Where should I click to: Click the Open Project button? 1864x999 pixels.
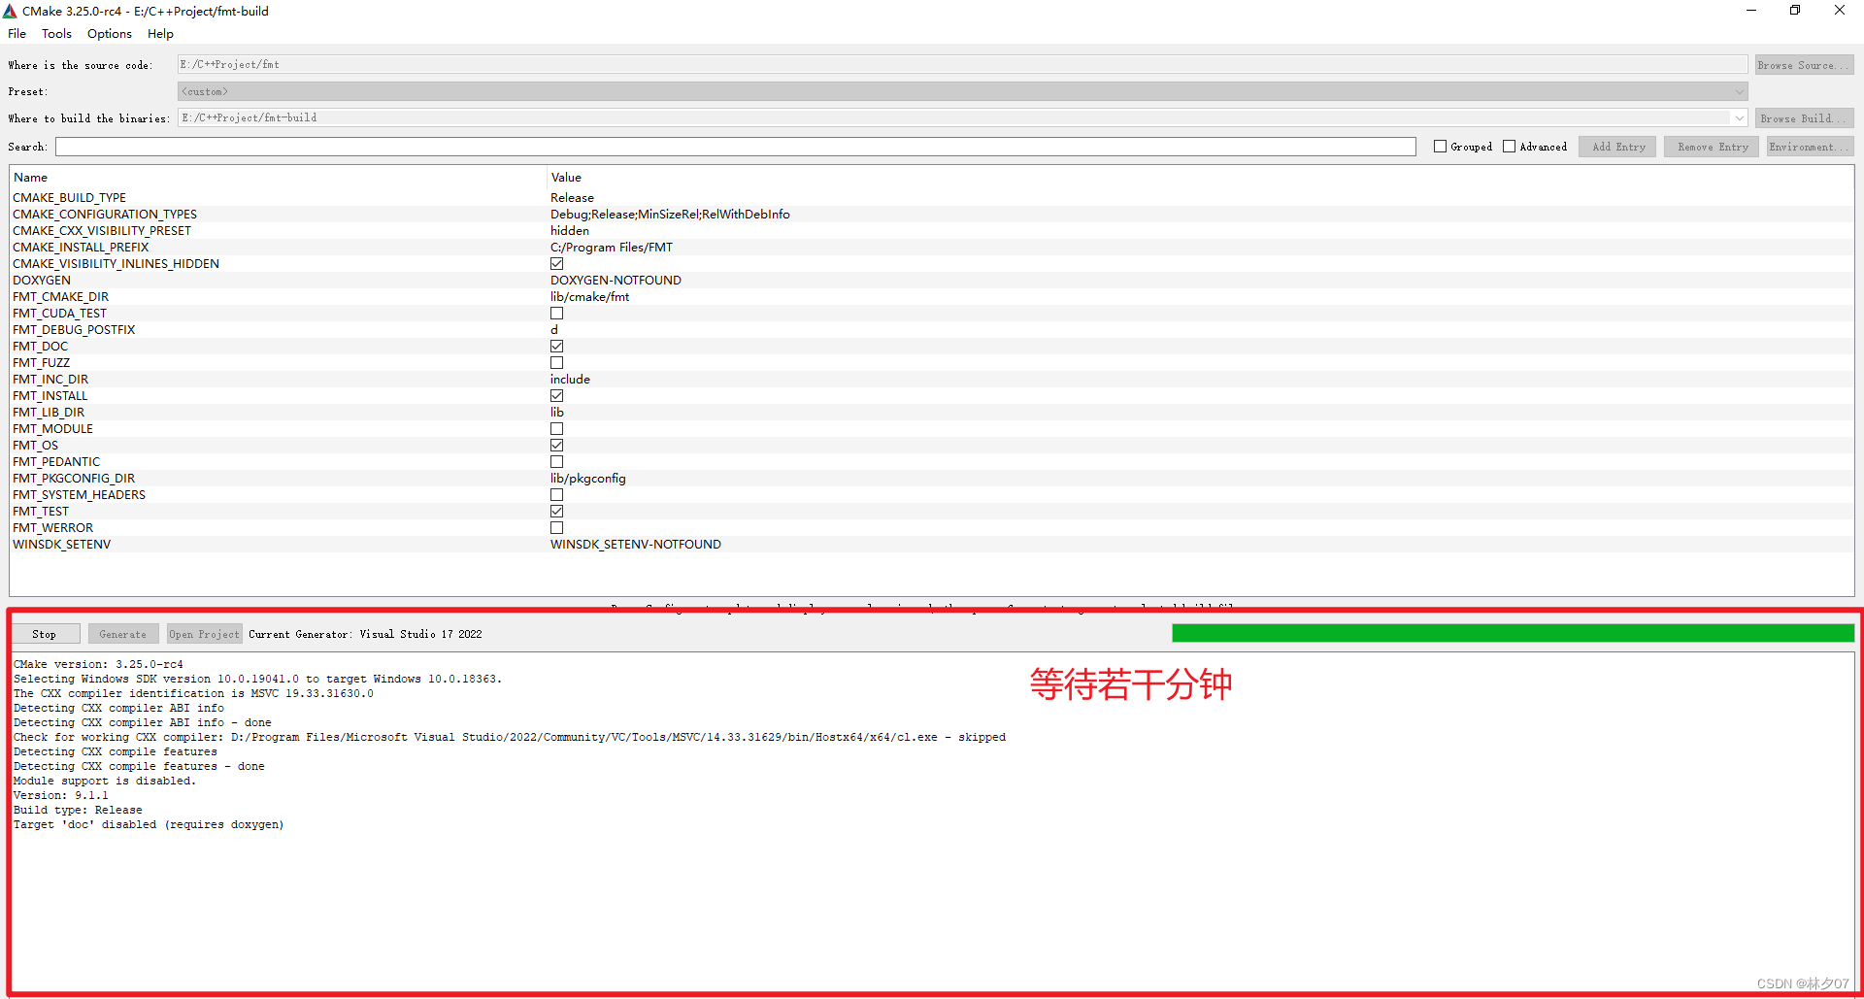pos(204,634)
